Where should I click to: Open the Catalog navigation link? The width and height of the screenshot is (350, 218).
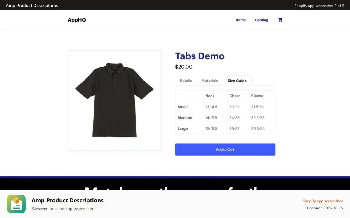tap(262, 20)
